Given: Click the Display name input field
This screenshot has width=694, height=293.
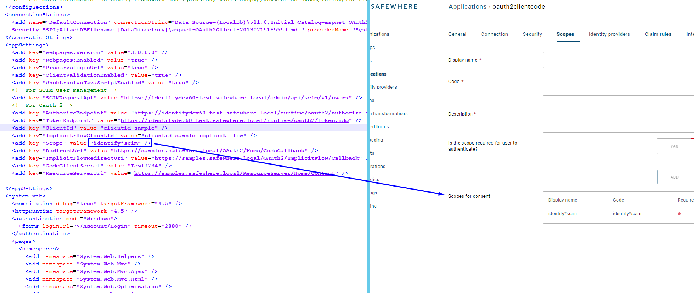Looking at the screenshot, I should pos(618,60).
